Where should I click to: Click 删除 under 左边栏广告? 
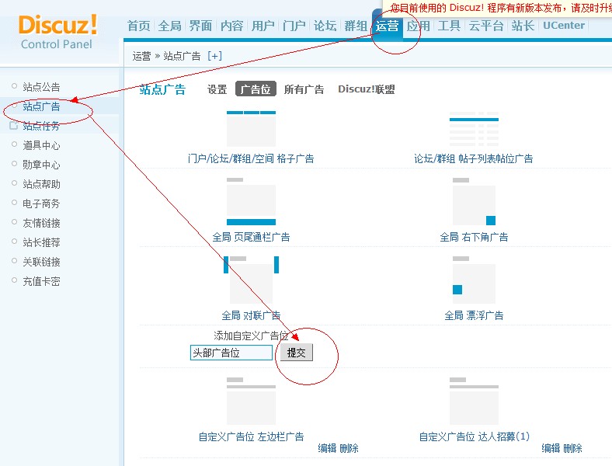point(349,448)
